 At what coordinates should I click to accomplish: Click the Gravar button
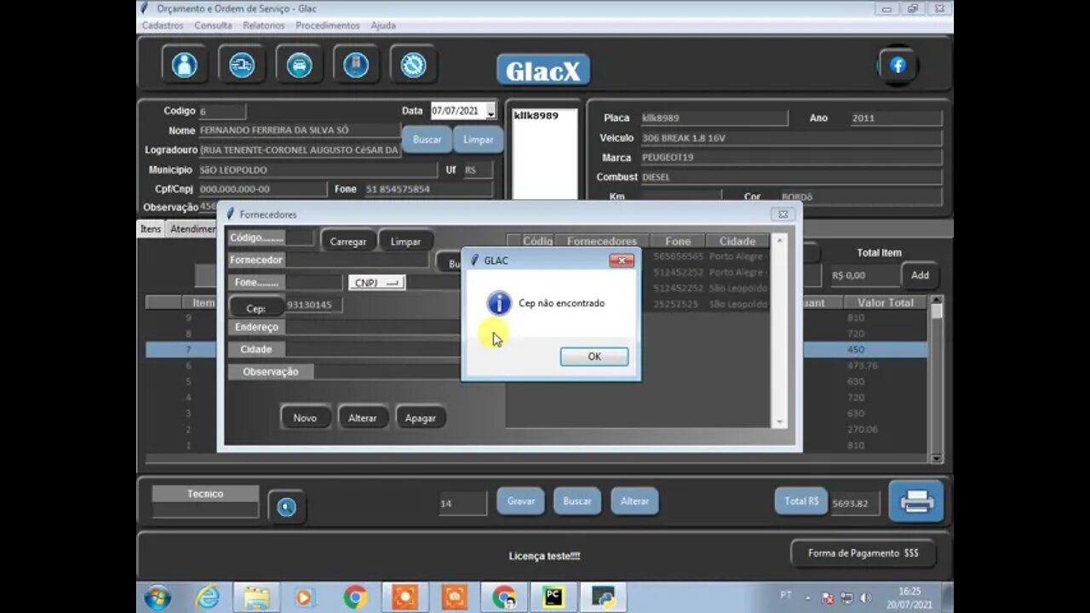(x=521, y=501)
